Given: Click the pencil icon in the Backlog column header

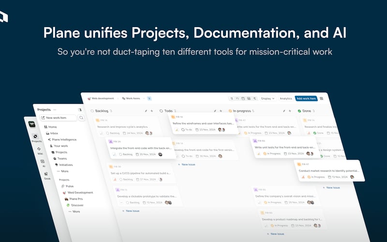Looking at the screenshot, I should tap(146, 111).
